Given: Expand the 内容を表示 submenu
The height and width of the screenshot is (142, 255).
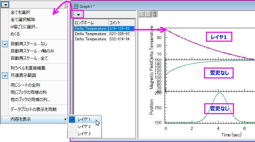Looking at the screenshot, I should pyautogui.click(x=34, y=119).
